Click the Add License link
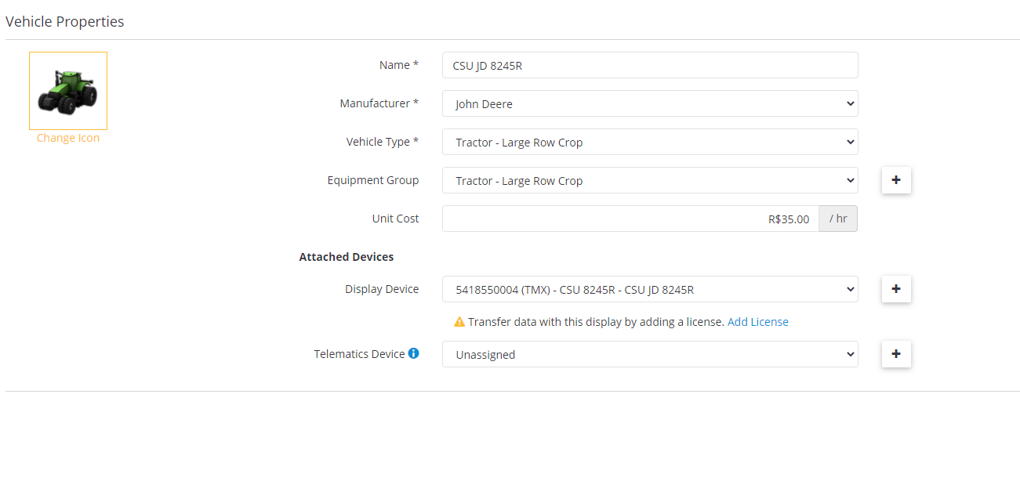 click(757, 322)
